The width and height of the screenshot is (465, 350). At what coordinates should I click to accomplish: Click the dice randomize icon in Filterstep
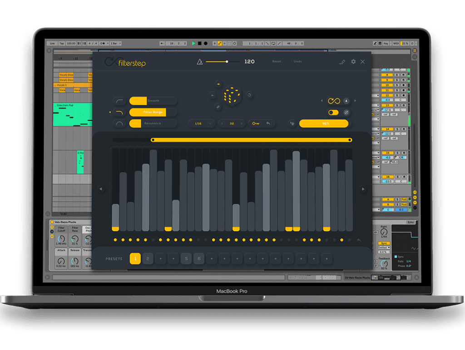232,95
